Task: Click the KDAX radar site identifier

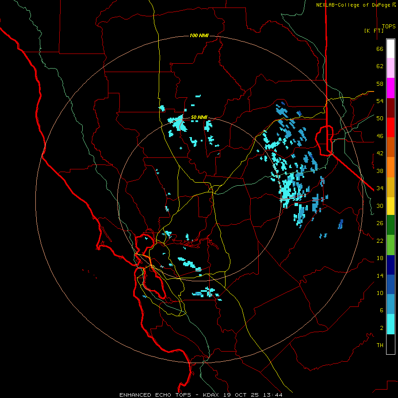Action: point(212,395)
